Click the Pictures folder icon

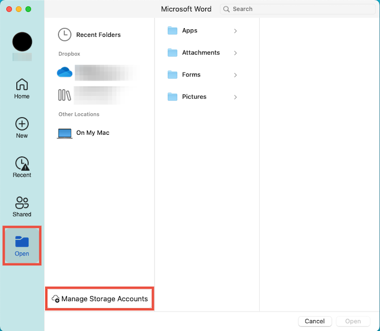[172, 97]
